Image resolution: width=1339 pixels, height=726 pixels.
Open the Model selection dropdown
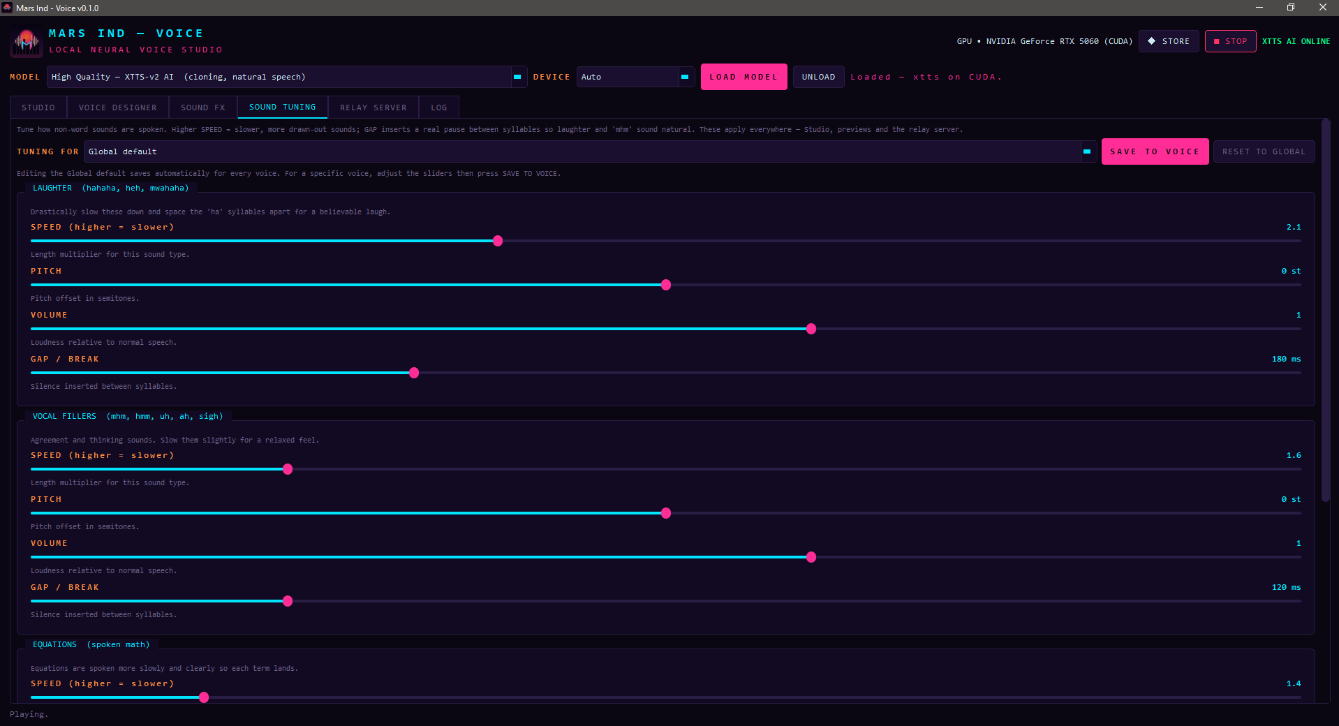(287, 77)
